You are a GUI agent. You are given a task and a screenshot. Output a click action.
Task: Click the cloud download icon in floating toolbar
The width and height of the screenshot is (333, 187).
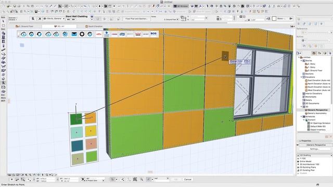(23, 34)
